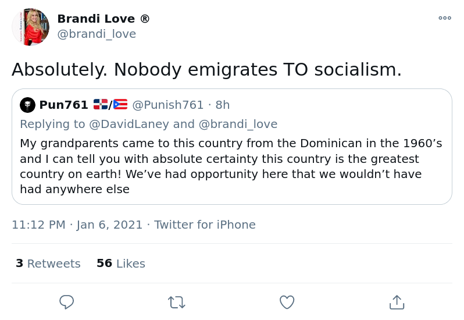Click the Dominican Republic flag emoji
The height and width of the screenshot is (320, 464).
[101, 105]
